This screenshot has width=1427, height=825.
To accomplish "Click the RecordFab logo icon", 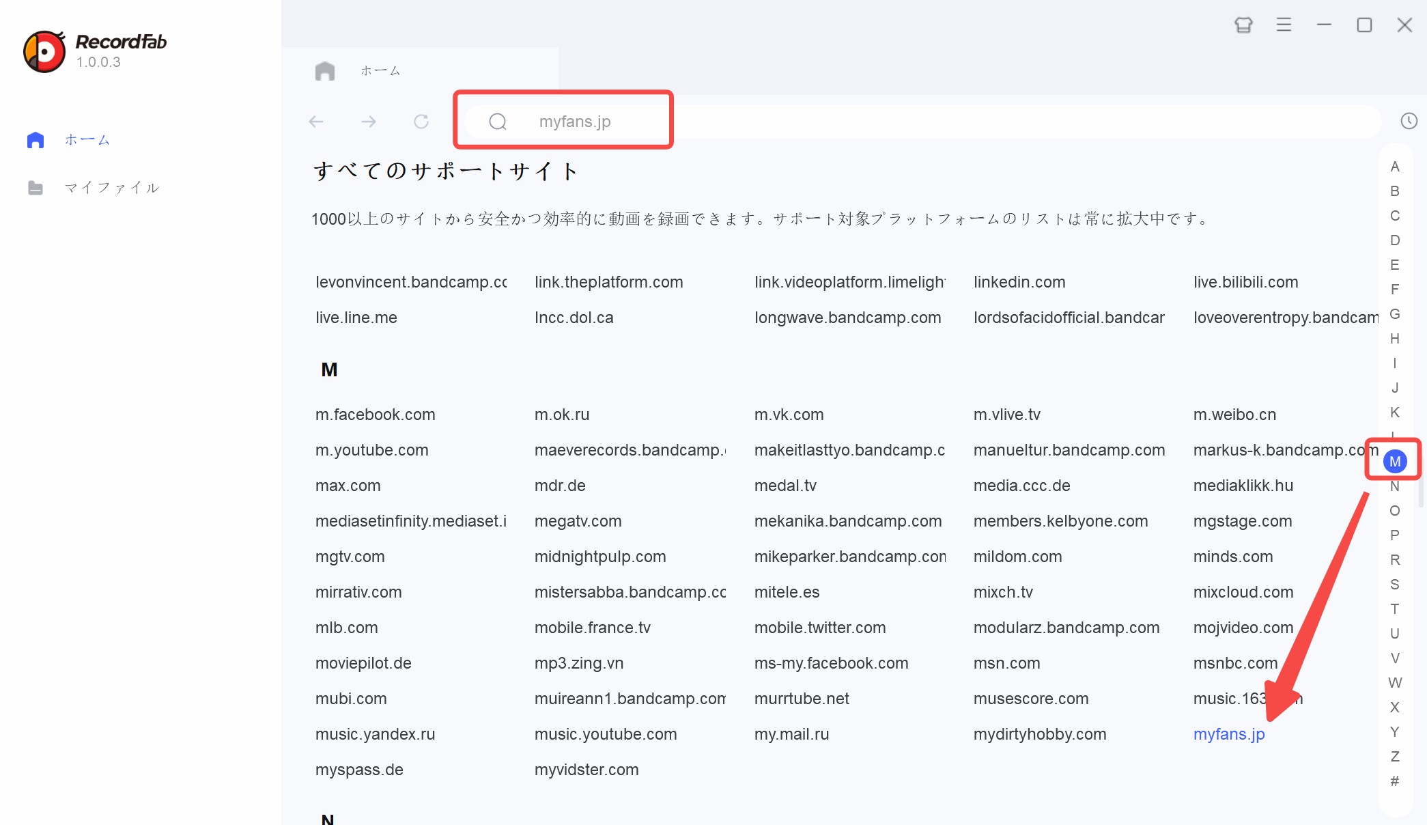I will (44, 51).
